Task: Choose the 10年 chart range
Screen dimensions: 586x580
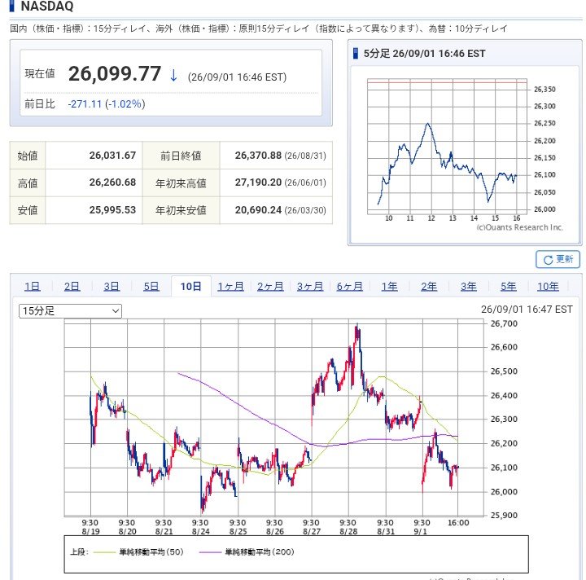Action: coord(549,287)
